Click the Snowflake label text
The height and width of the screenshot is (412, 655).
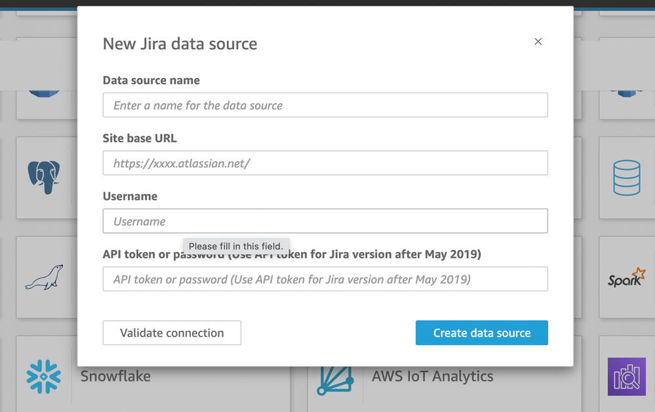(x=115, y=376)
